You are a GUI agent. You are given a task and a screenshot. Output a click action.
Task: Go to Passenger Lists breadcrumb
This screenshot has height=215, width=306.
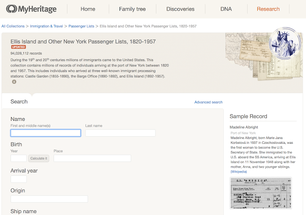[x=81, y=26]
